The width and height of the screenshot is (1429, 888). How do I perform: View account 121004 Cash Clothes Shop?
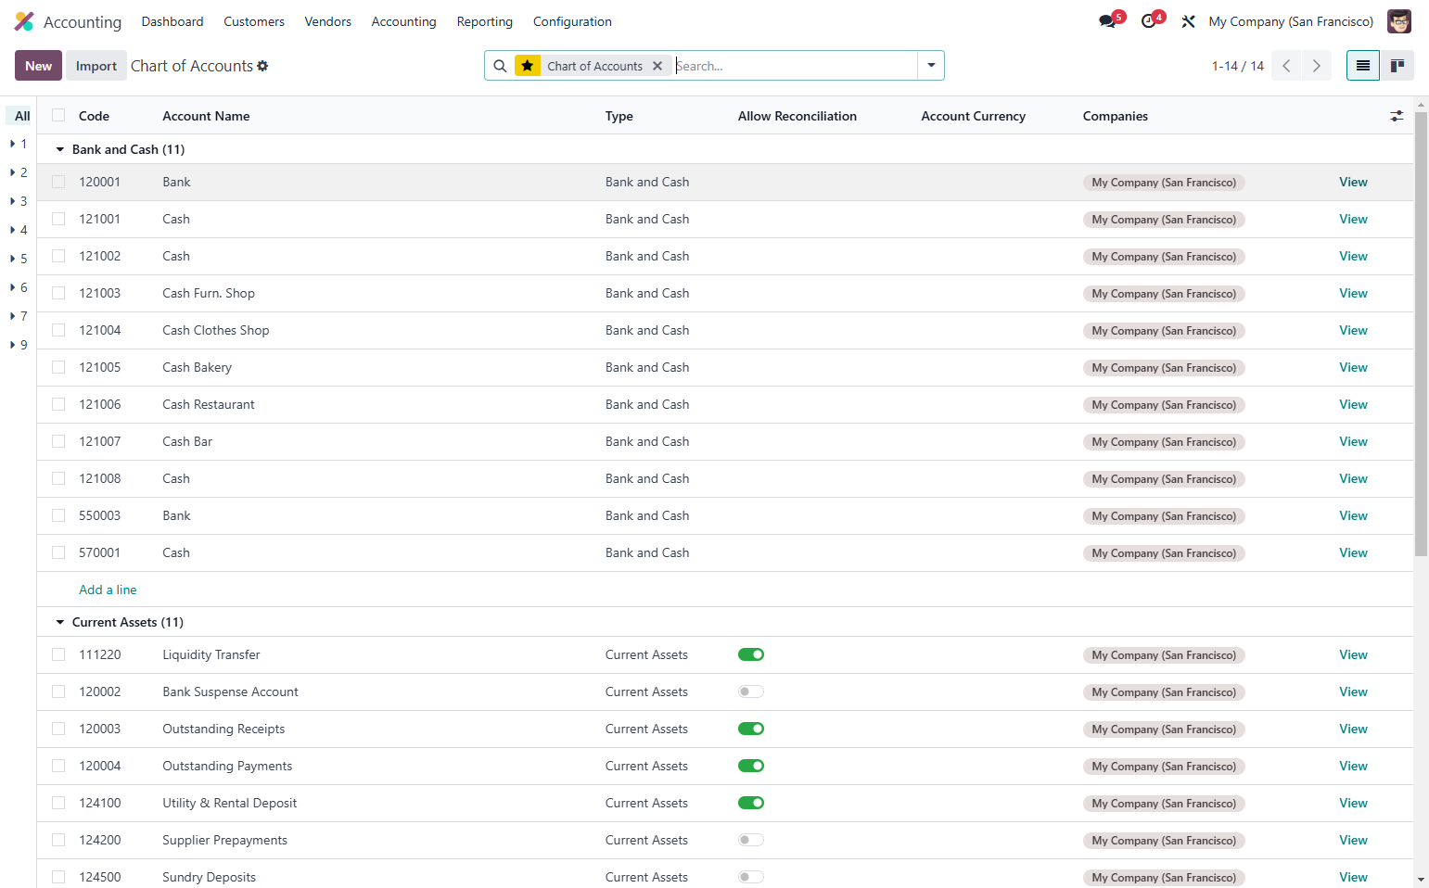[1353, 330]
